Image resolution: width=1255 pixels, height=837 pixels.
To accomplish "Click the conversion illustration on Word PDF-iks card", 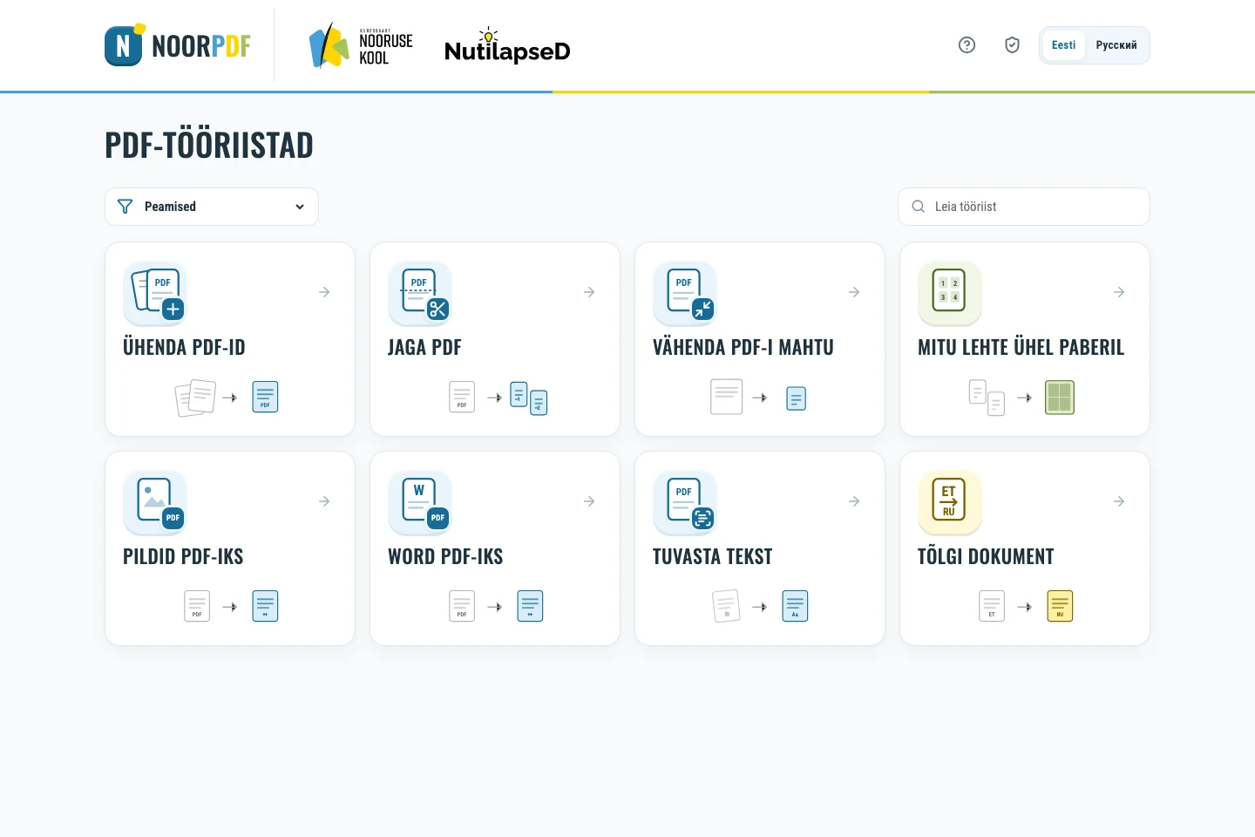I will [496, 606].
